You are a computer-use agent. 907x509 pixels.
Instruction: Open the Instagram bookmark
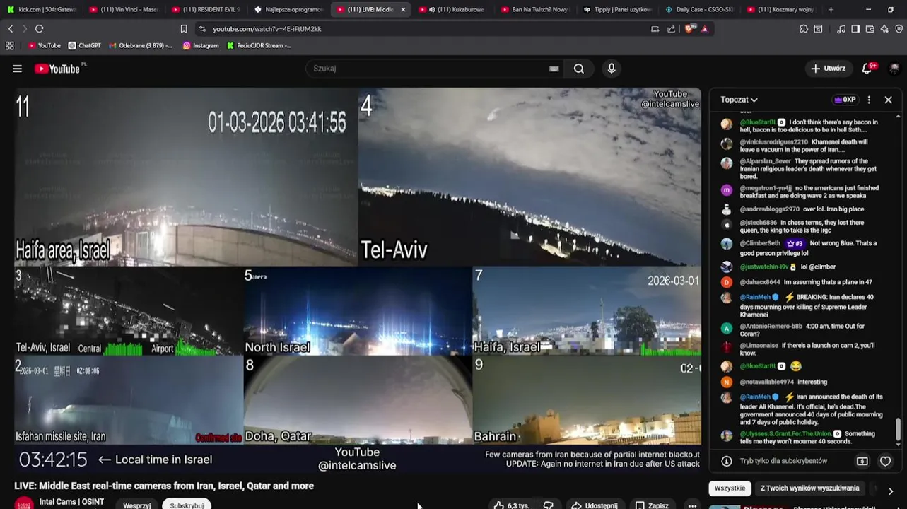tap(201, 45)
